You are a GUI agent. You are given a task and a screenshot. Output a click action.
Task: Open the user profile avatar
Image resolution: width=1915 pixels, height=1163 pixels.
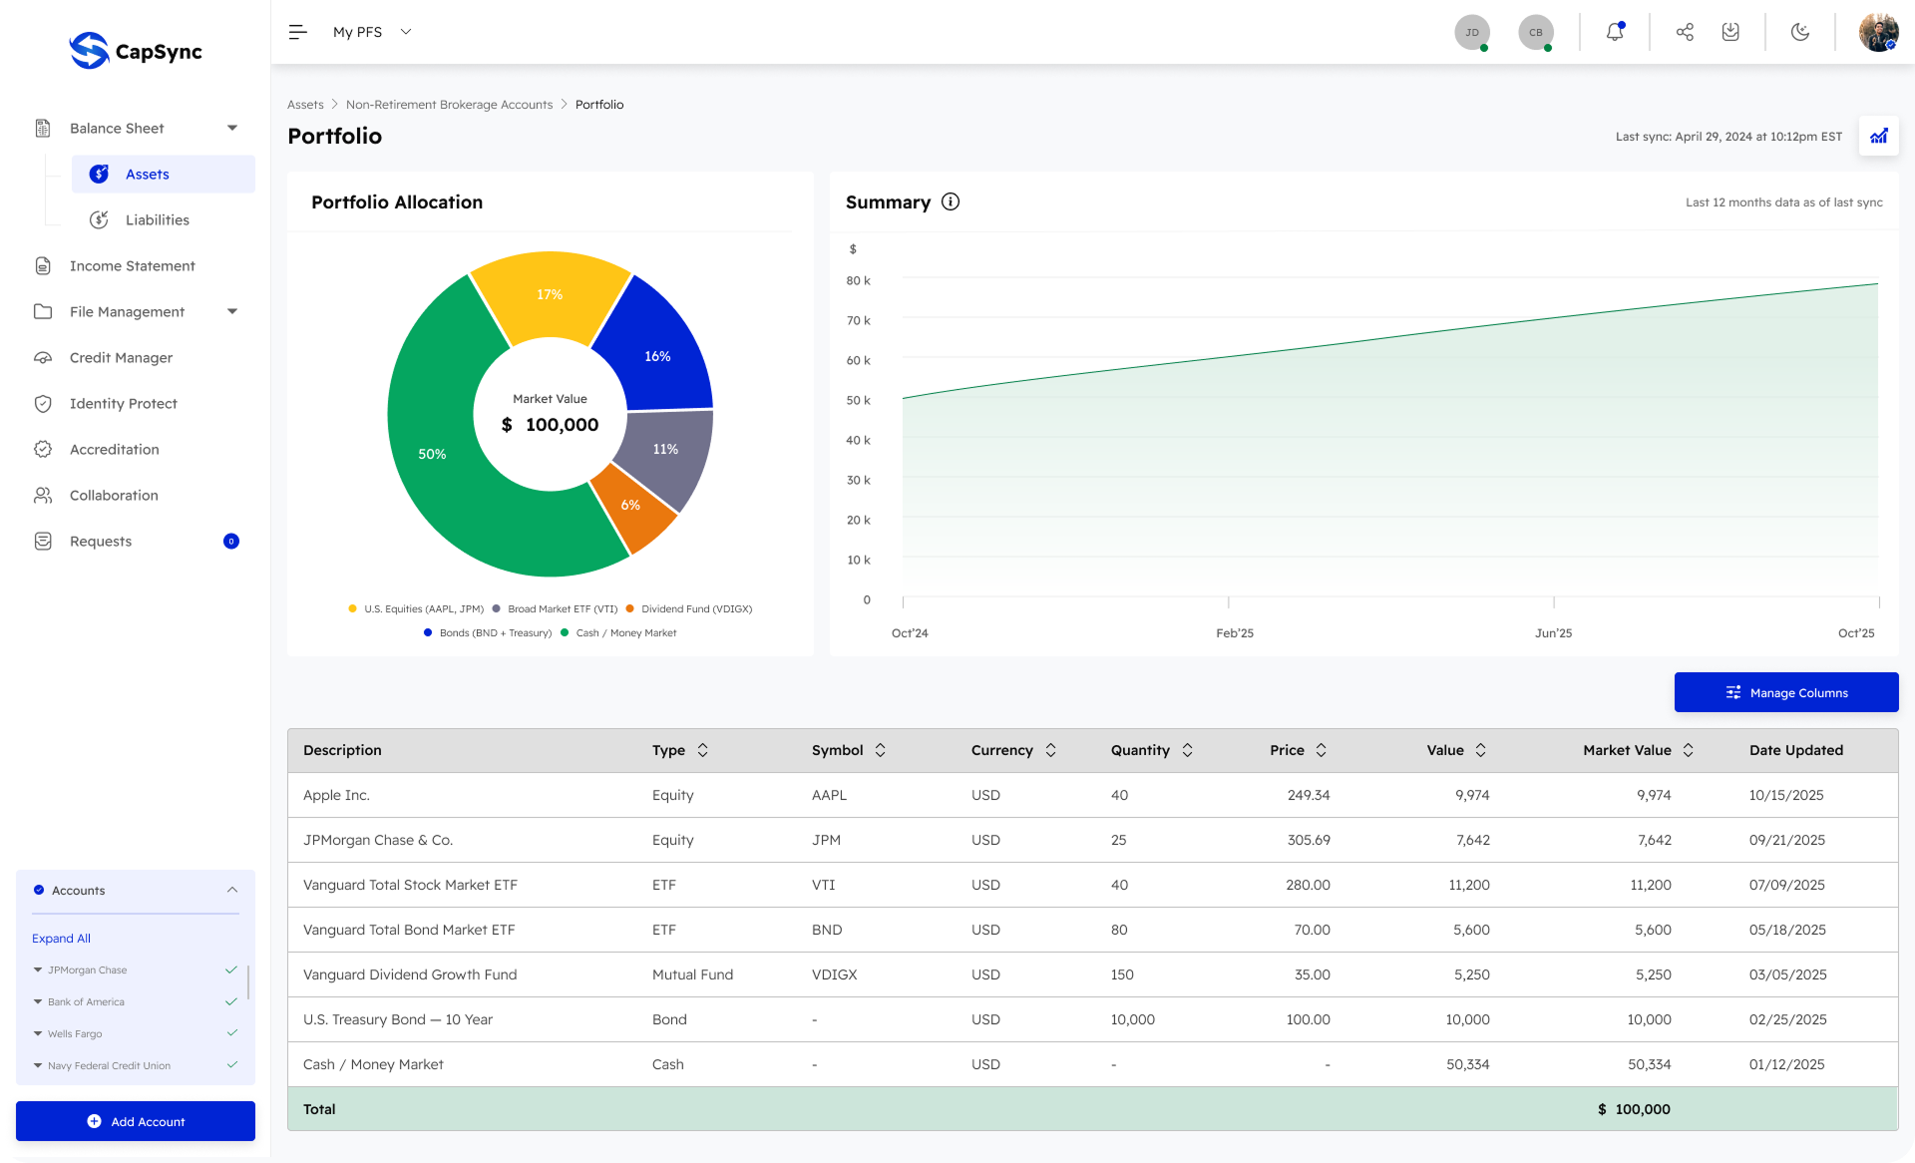1878,32
